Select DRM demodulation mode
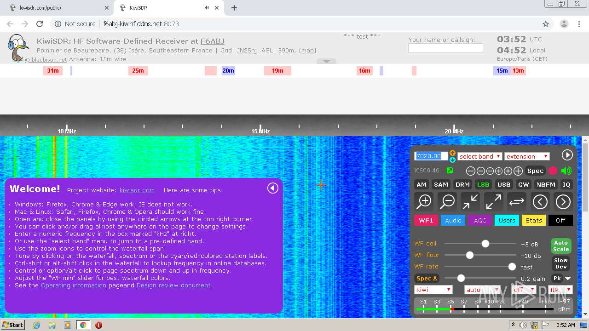This screenshot has height=331, width=589. (462, 184)
